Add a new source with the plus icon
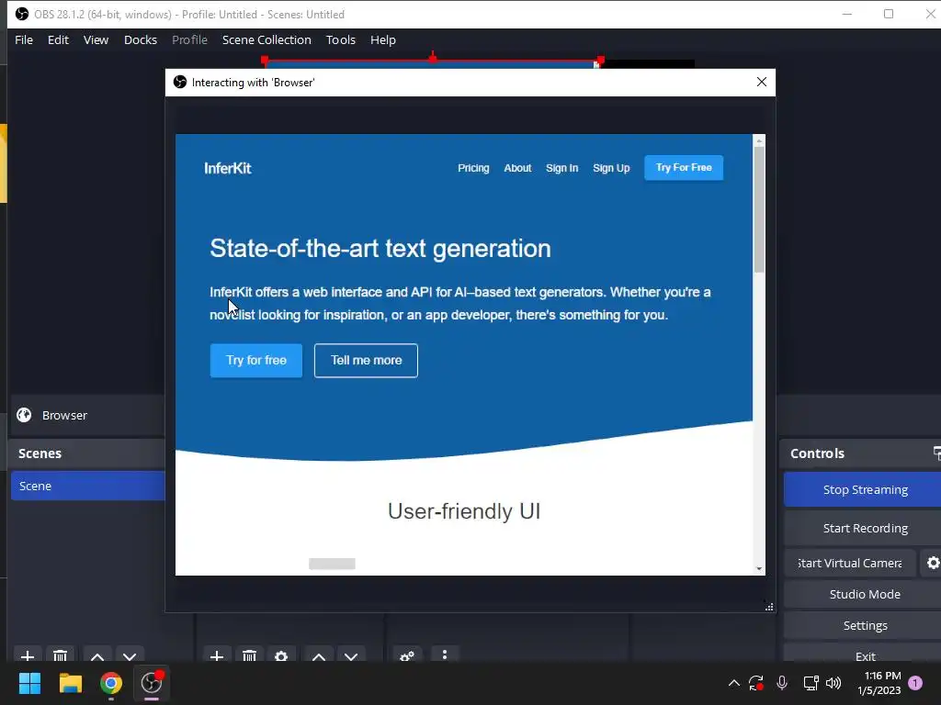The width and height of the screenshot is (941, 705). pos(217,655)
